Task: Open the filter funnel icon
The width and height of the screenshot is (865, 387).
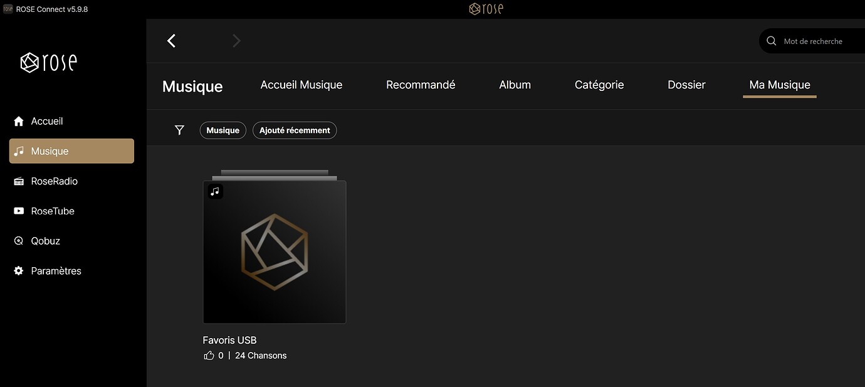Action: coord(179,130)
